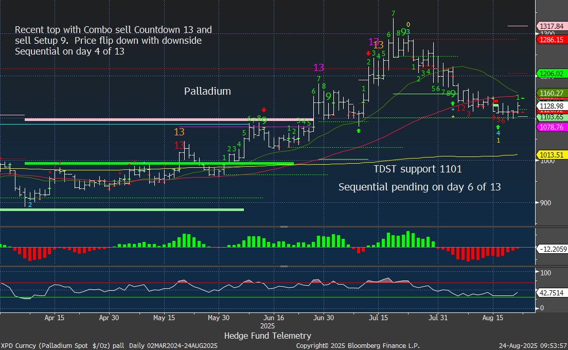The width and height of the screenshot is (568, 350).
Task: Click the magenta 1078.76 price tag
Action: pyautogui.click(x=551, y=127)
